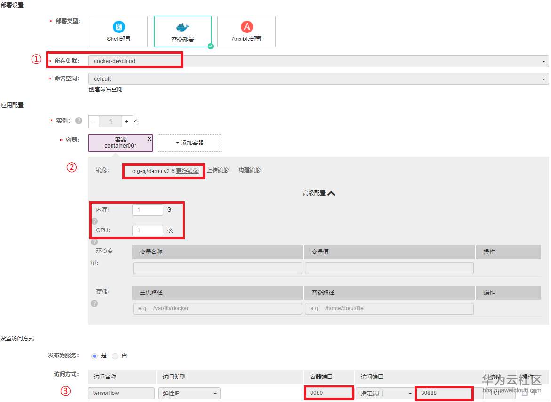Click the 更换镜像 link

[187, 171]
